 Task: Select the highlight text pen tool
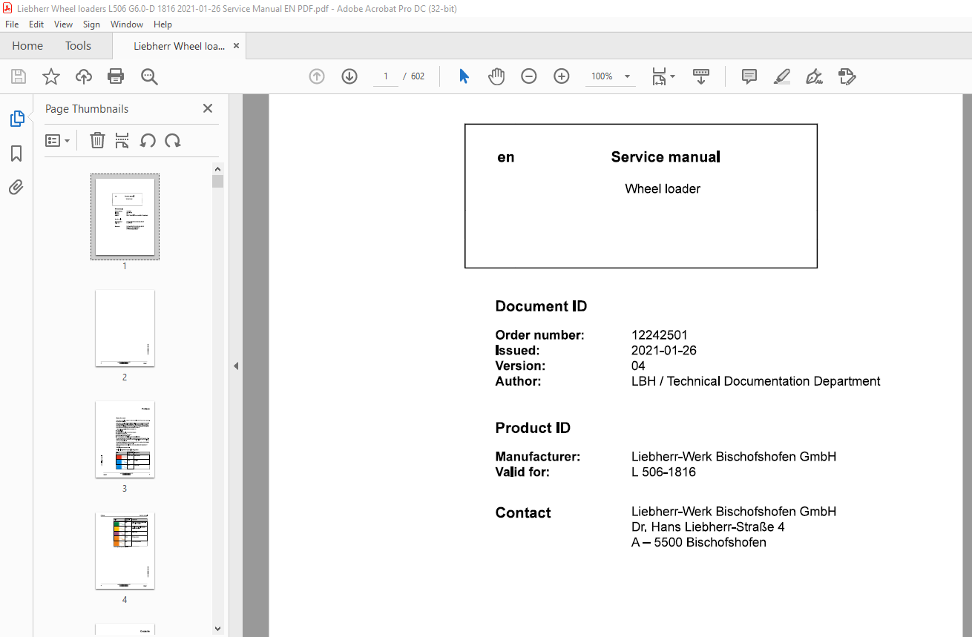click(781, 76)
